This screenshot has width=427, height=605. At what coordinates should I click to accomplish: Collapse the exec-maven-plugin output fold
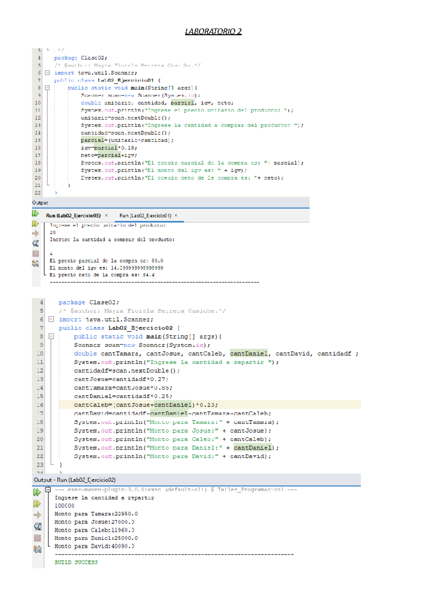click(48, 490)
